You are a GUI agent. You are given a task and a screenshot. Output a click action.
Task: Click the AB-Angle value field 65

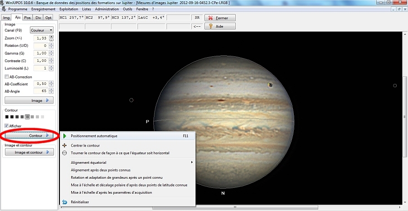41,91
